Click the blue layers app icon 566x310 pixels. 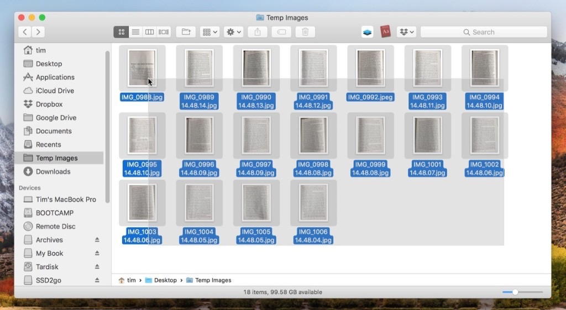coord(368,32)
